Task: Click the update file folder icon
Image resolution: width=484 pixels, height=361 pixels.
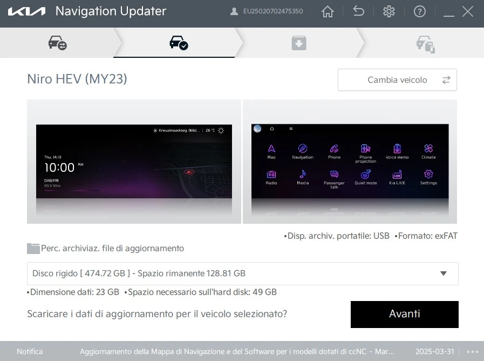Action: coord(33,249)
